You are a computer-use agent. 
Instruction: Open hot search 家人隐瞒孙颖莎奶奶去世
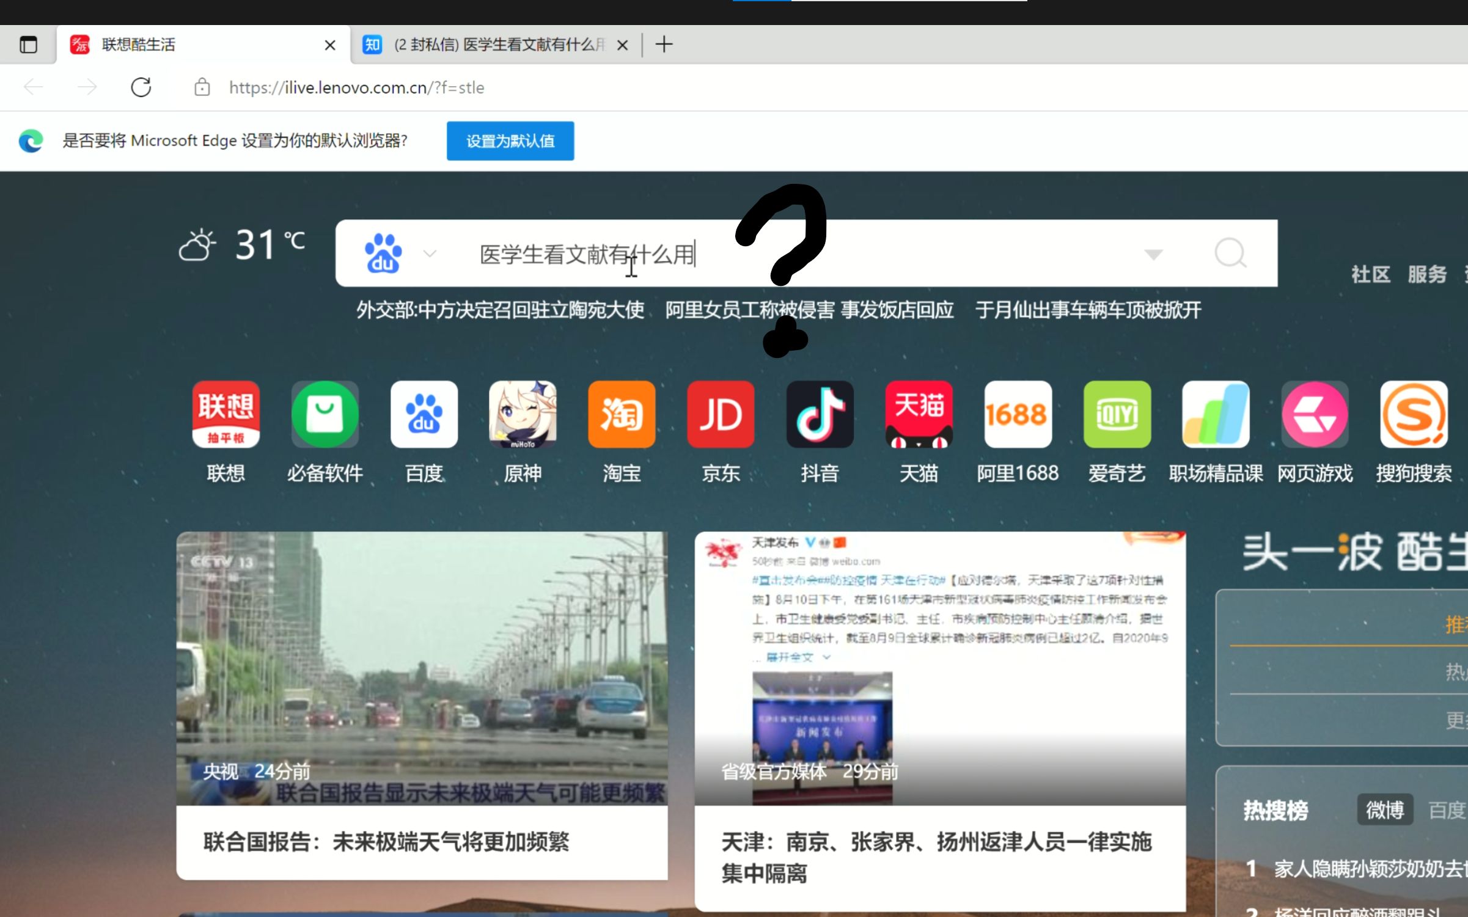coord(1370,868)
